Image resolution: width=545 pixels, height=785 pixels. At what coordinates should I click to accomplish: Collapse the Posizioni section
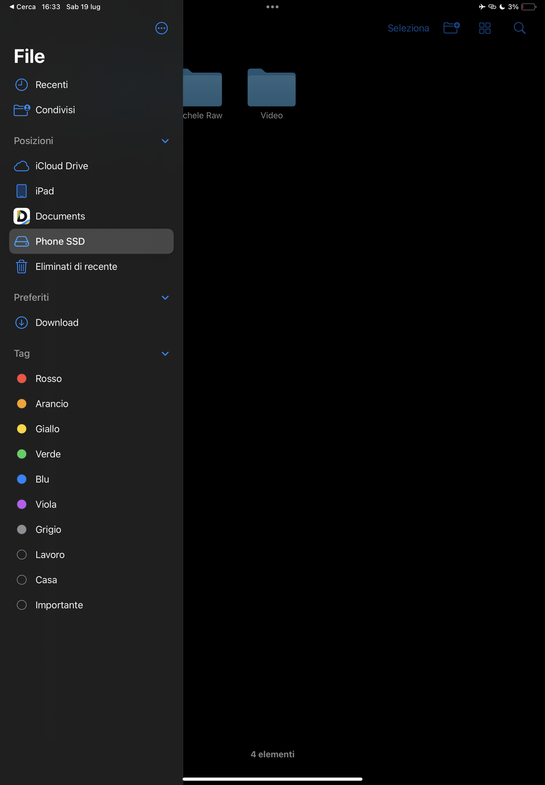[165, 141]
